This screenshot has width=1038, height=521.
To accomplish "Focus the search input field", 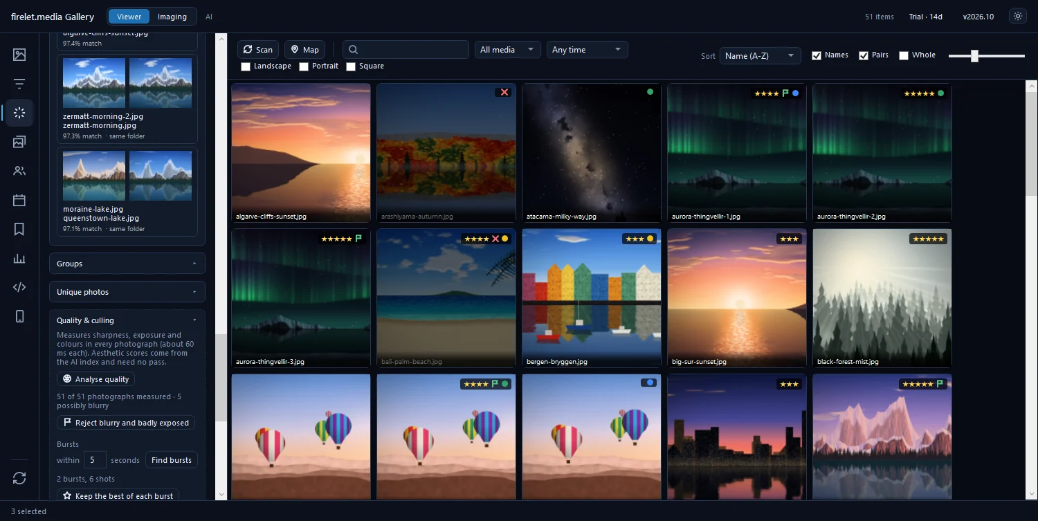I will pyautogui.click(x=406, y=50).
